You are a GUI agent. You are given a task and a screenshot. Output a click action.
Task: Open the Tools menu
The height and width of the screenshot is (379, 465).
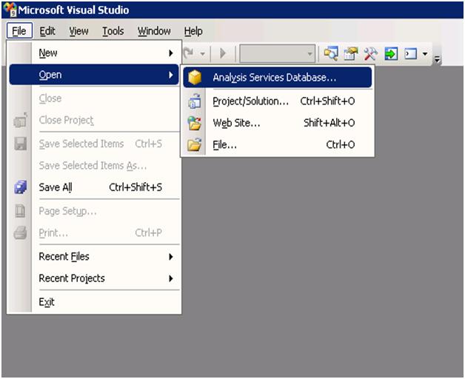(113, 31)
